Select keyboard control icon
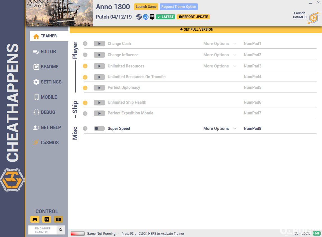The image size is (322, 237). (x=58, y=219)
